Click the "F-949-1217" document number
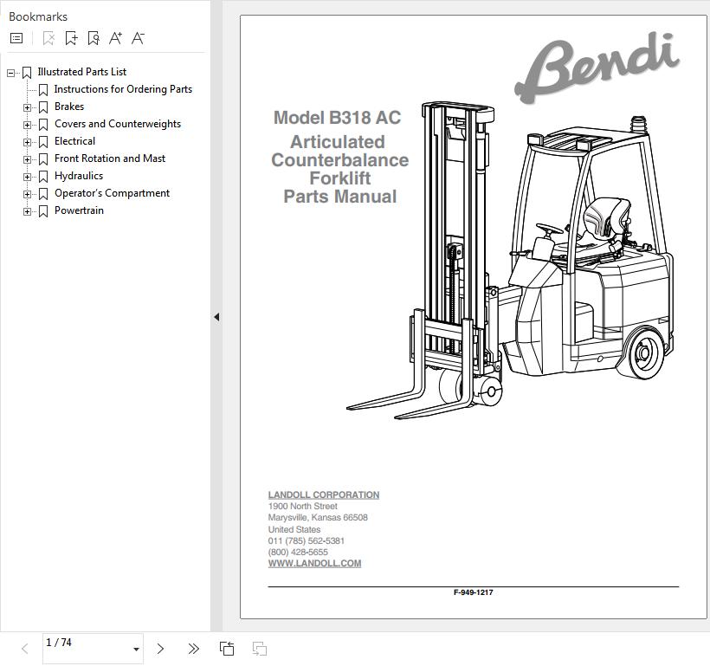Image resolution: width=710 pixels, height=666 pixels. 473,592
